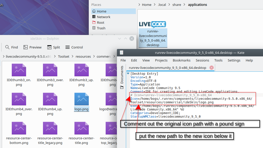The image size is (263, 148).
Task: Open the Settings menu in Kate
Action: [x=234, y=60]
